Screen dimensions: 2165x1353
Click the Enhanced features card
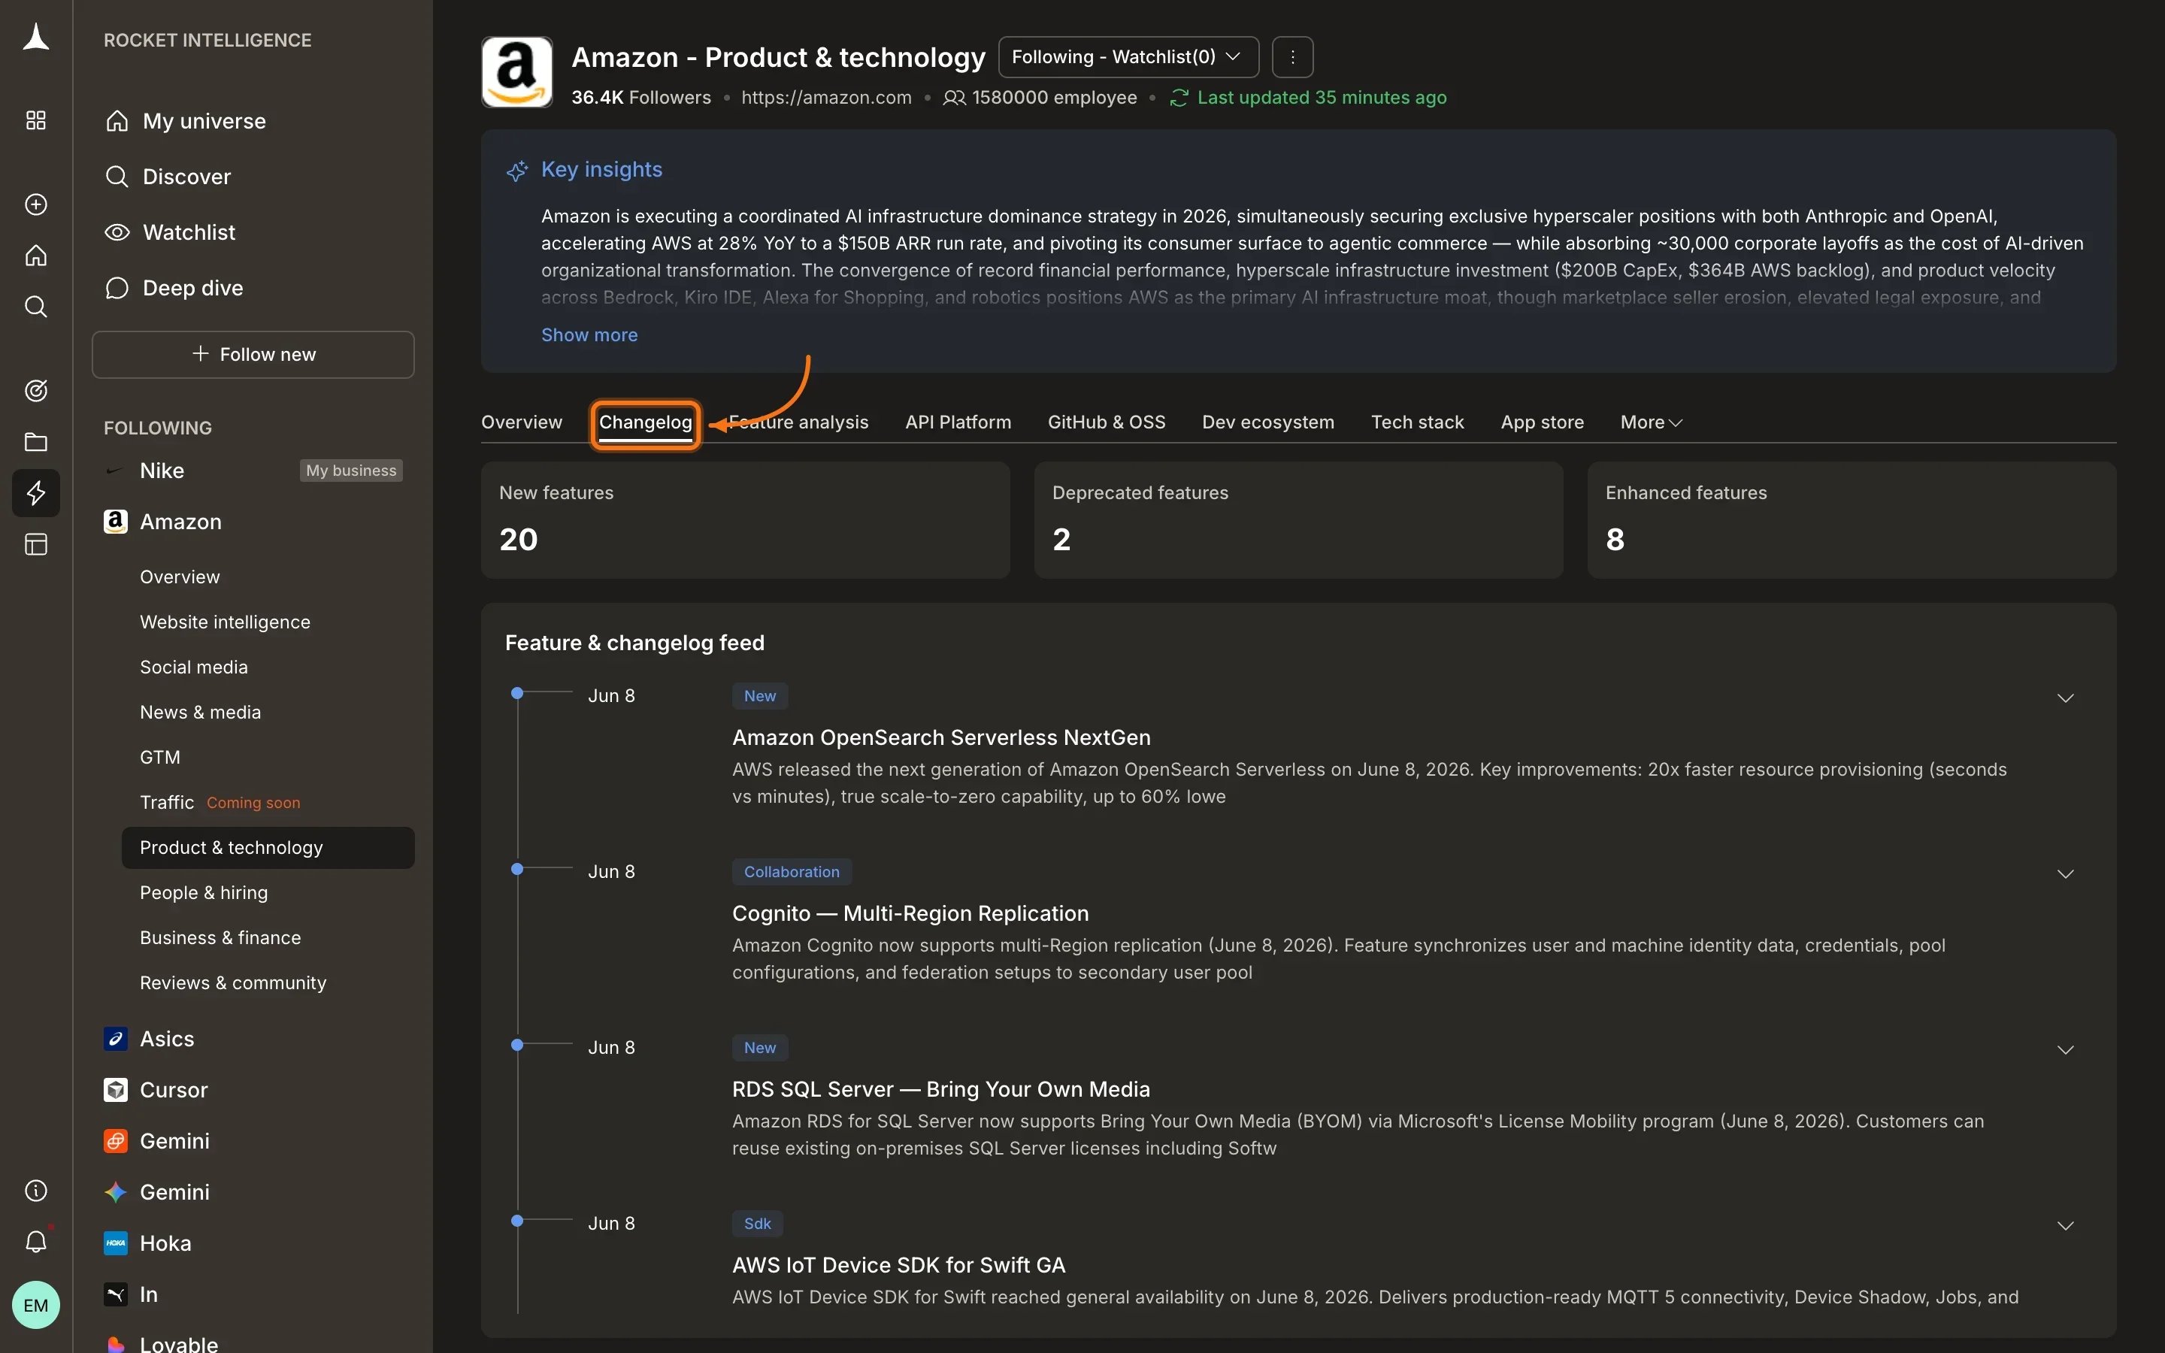[x=1851, y=520]
